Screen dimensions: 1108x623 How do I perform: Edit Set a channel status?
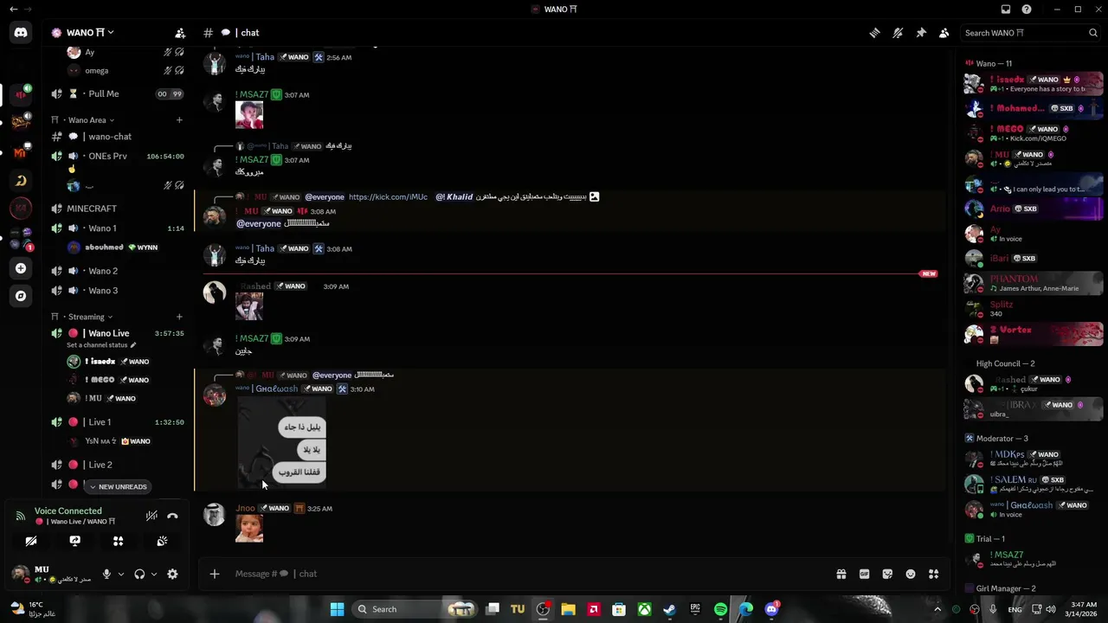tap(101, 345)
